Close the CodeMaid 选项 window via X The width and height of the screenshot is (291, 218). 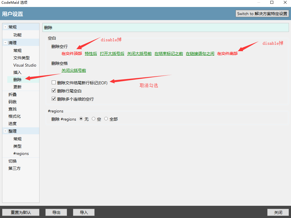click(285, 2)
